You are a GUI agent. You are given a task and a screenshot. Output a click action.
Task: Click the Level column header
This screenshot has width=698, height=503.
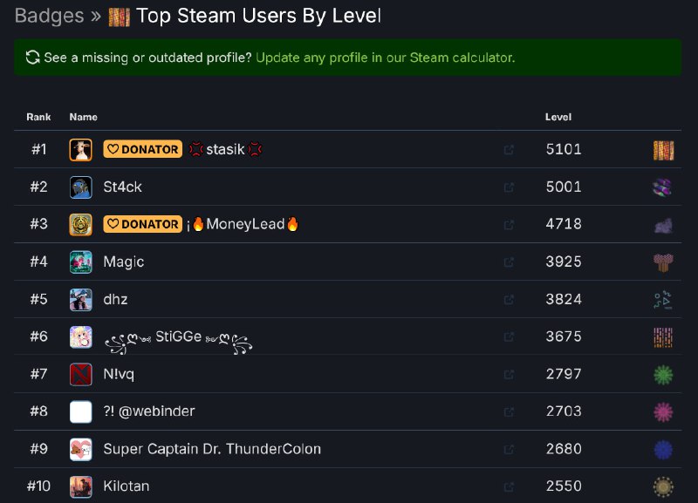(558, 117)
